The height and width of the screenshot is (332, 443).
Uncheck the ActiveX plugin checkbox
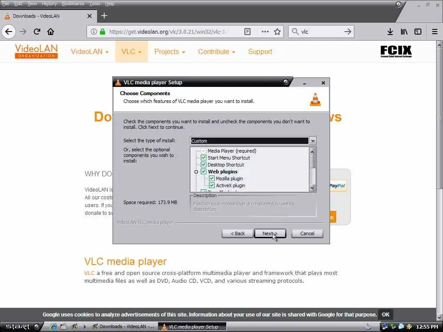pyautogui.click(x=212, y=185)
